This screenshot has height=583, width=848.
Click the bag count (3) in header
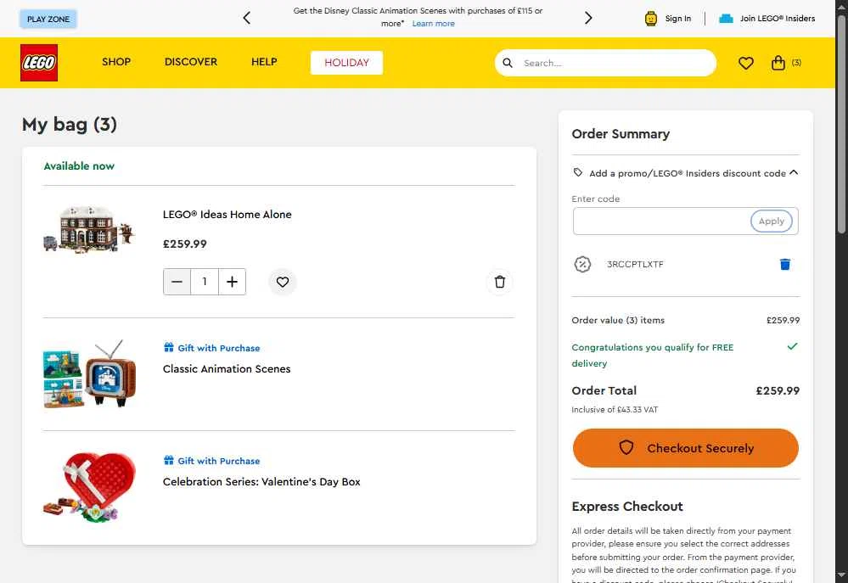(x=796, y=63)
